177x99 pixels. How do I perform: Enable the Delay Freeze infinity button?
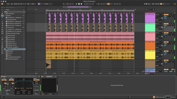pos(13,92)
